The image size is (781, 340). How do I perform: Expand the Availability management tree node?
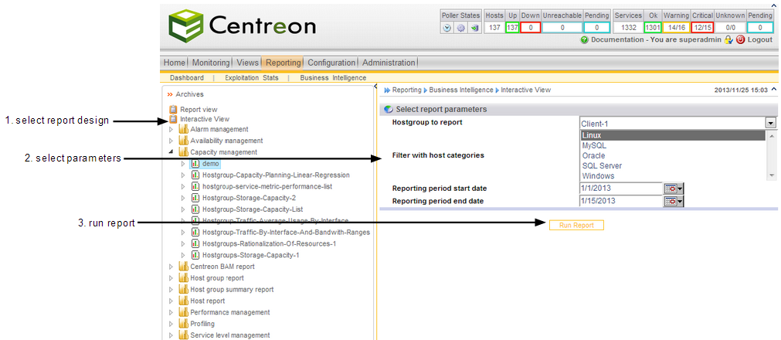171,141
